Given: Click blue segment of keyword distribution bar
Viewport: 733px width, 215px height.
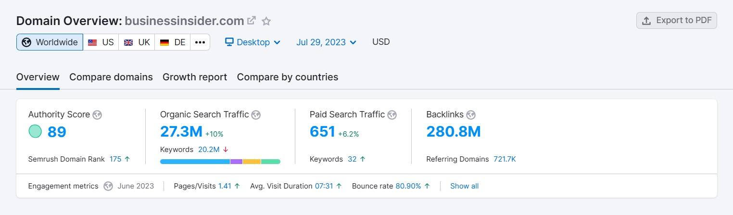Looking at the screenshot, I should pos(195,162).
